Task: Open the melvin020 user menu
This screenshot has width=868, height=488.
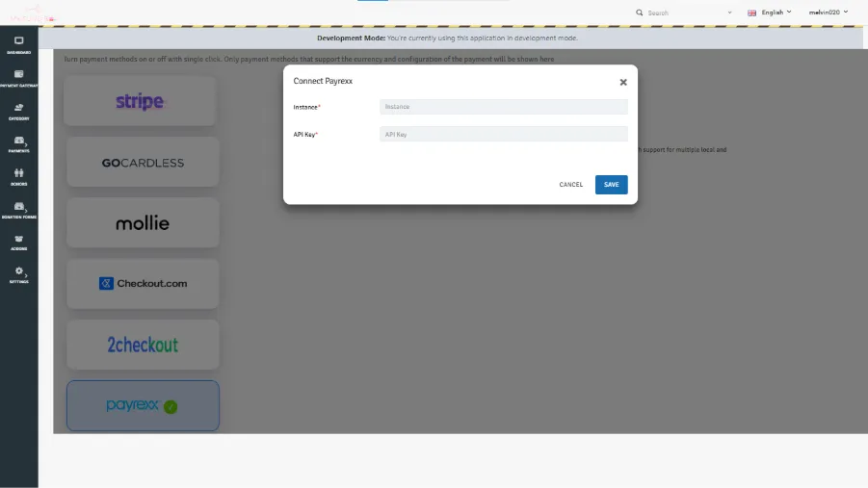Action: point(829,13)
